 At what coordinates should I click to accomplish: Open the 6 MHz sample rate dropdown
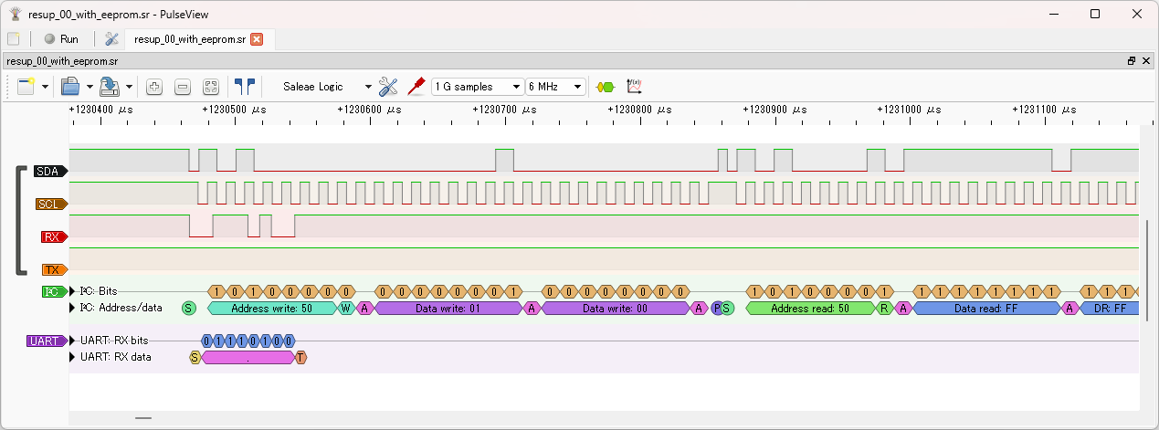click(x=555, y=87)
